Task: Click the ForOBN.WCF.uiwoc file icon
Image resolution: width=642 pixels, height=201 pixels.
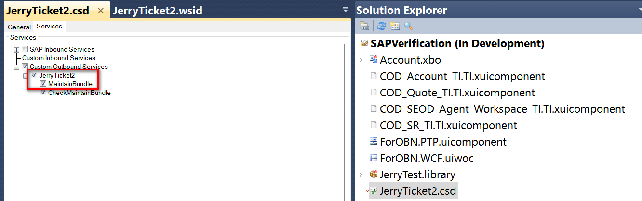Action: [373, 158]
